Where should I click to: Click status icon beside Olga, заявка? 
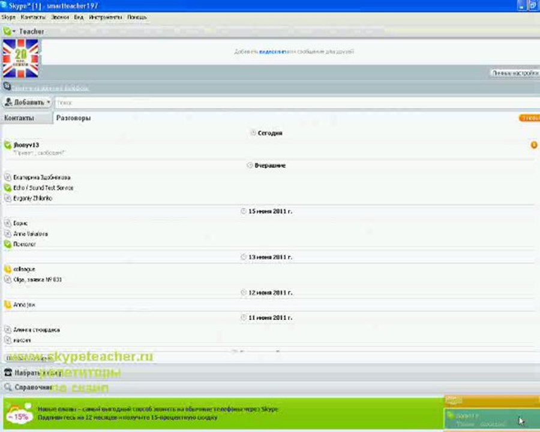[8, 280]
